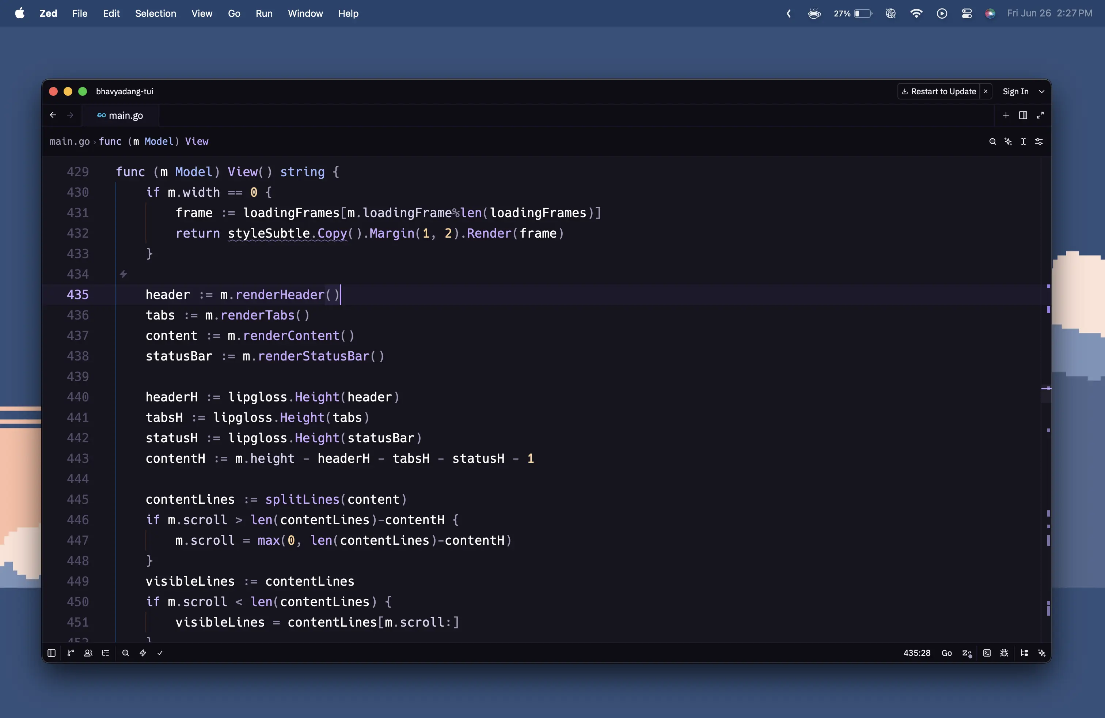Viewport: 1105px width, 718px height.
Task: Open inline assist sparkle icon in toolbar
Action: pos(1008,141)
